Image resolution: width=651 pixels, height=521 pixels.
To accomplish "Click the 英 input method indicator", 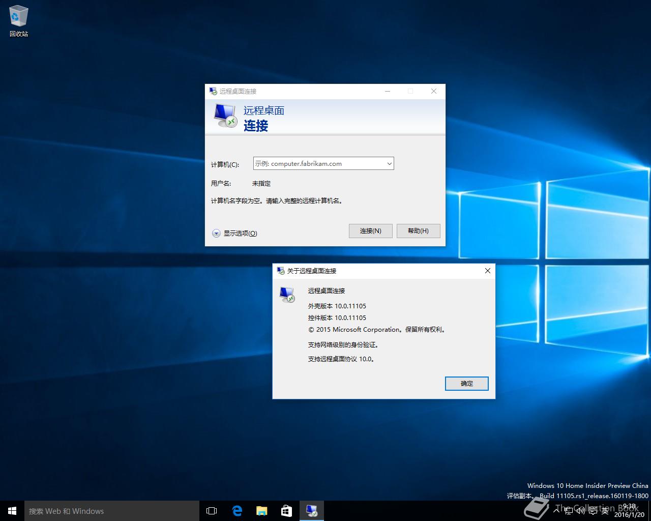I will coord(605,511).
